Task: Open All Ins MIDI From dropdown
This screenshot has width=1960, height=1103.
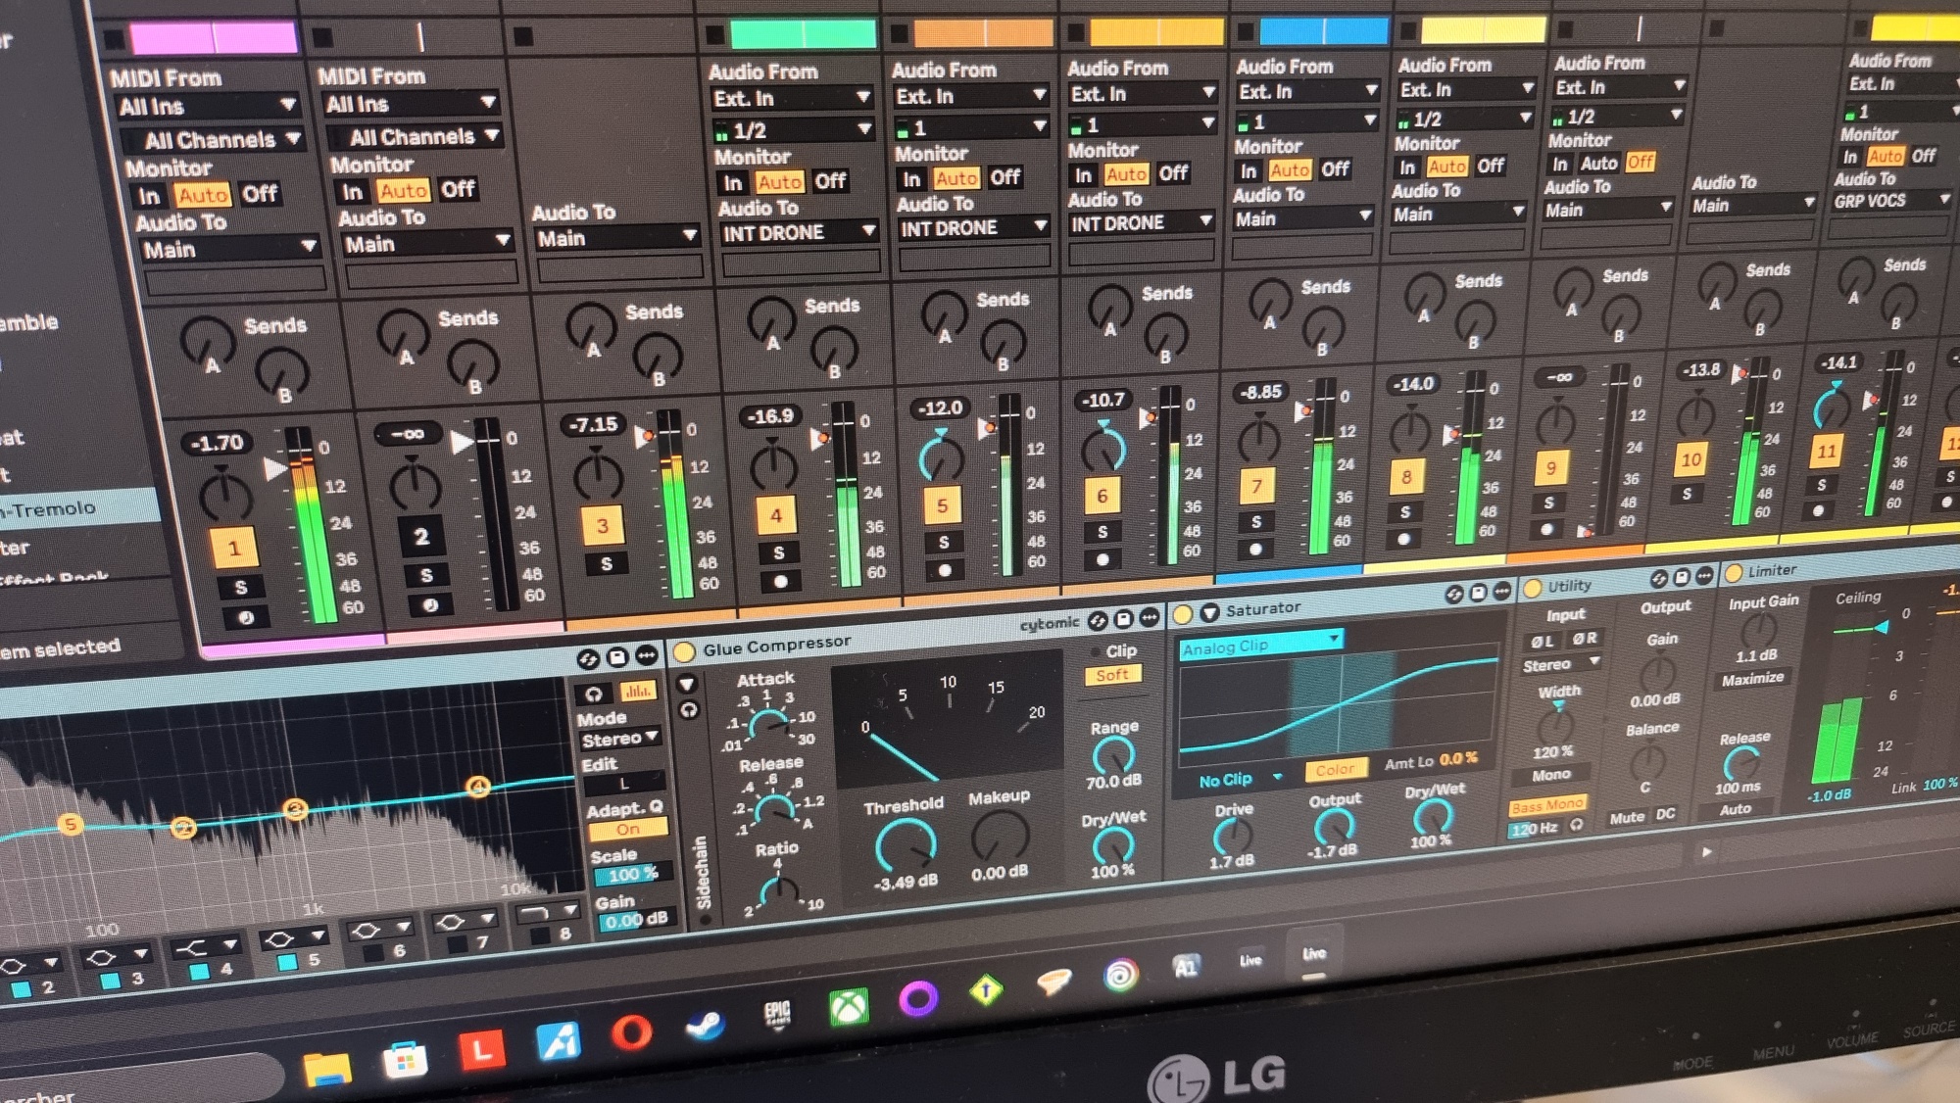Action: 207,107
